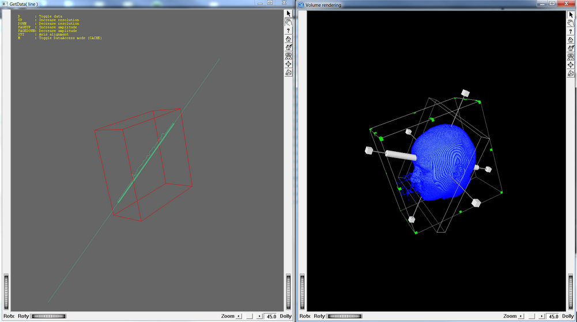Viewport: 577px width, 322px height.
Task: Select the arrow pick tool in Volume rendering viewer
Action: point(571,14)
